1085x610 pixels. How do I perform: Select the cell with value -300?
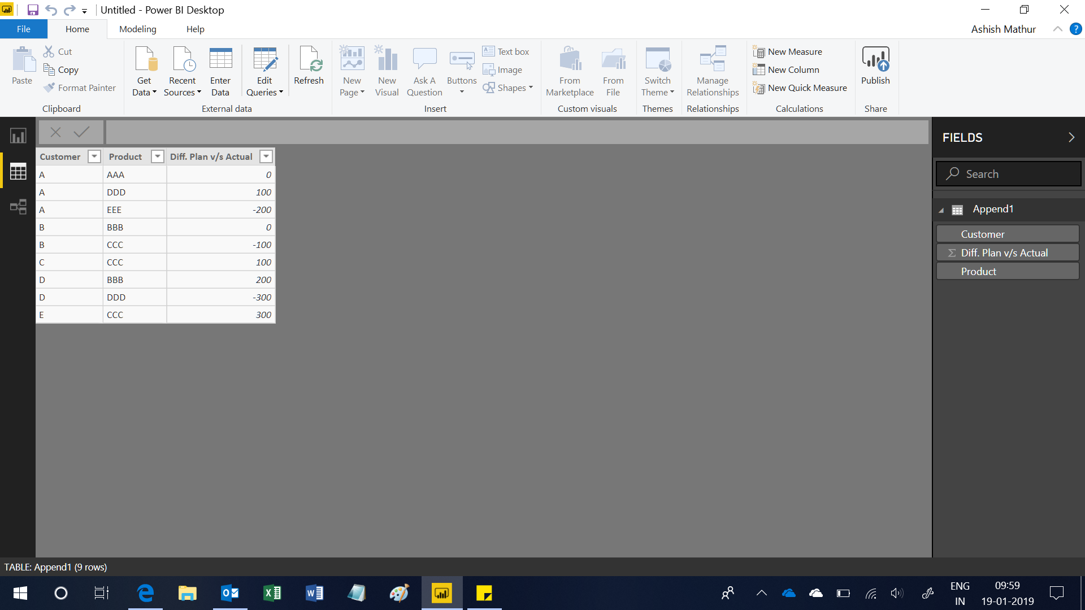point(221,297)
